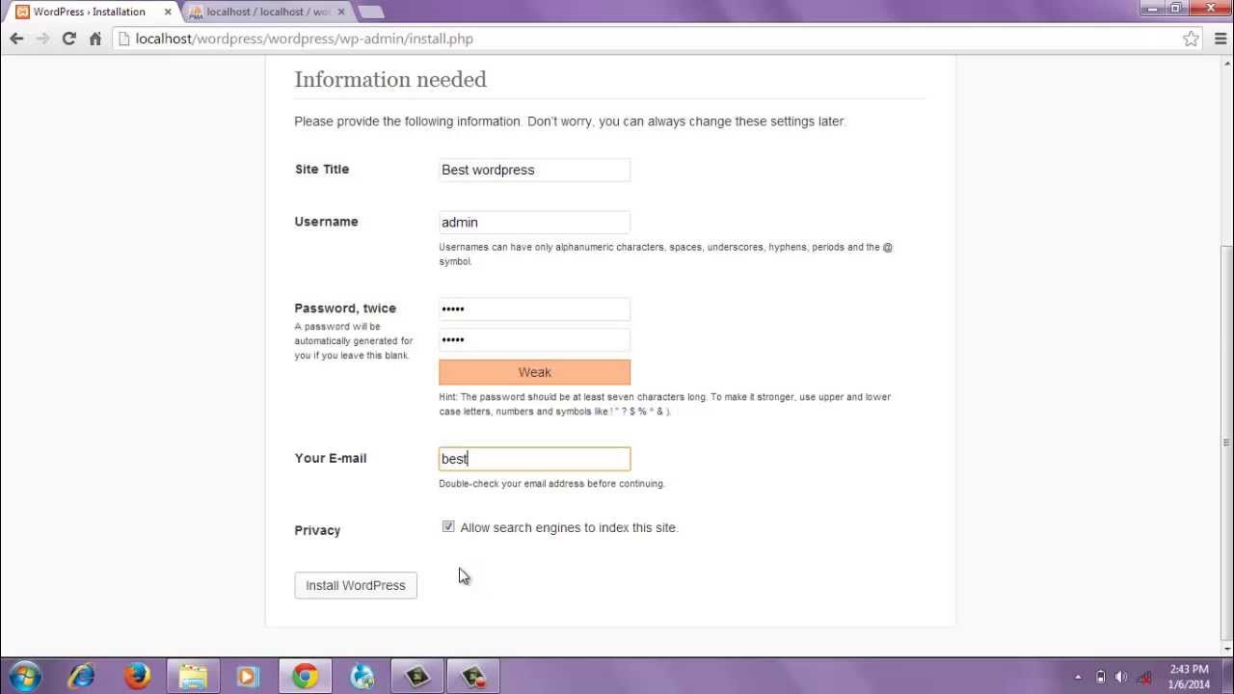Reload the current page
The height and width of the screenshot is (694, 1234).
coord(68,39)
